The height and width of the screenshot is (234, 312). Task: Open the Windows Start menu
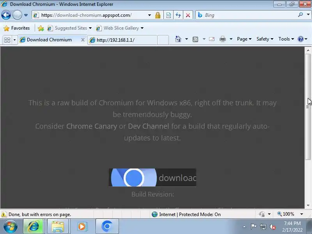(10, 227)
